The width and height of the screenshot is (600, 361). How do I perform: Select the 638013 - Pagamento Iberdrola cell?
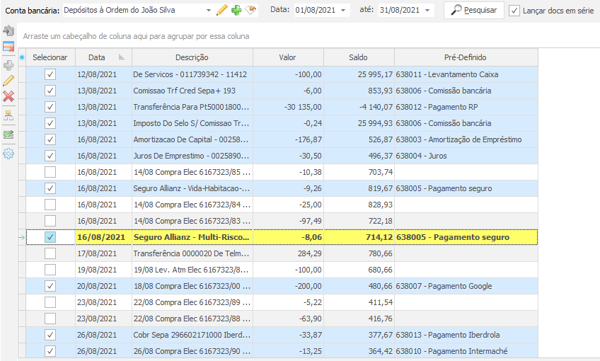[x=466, y=335]
